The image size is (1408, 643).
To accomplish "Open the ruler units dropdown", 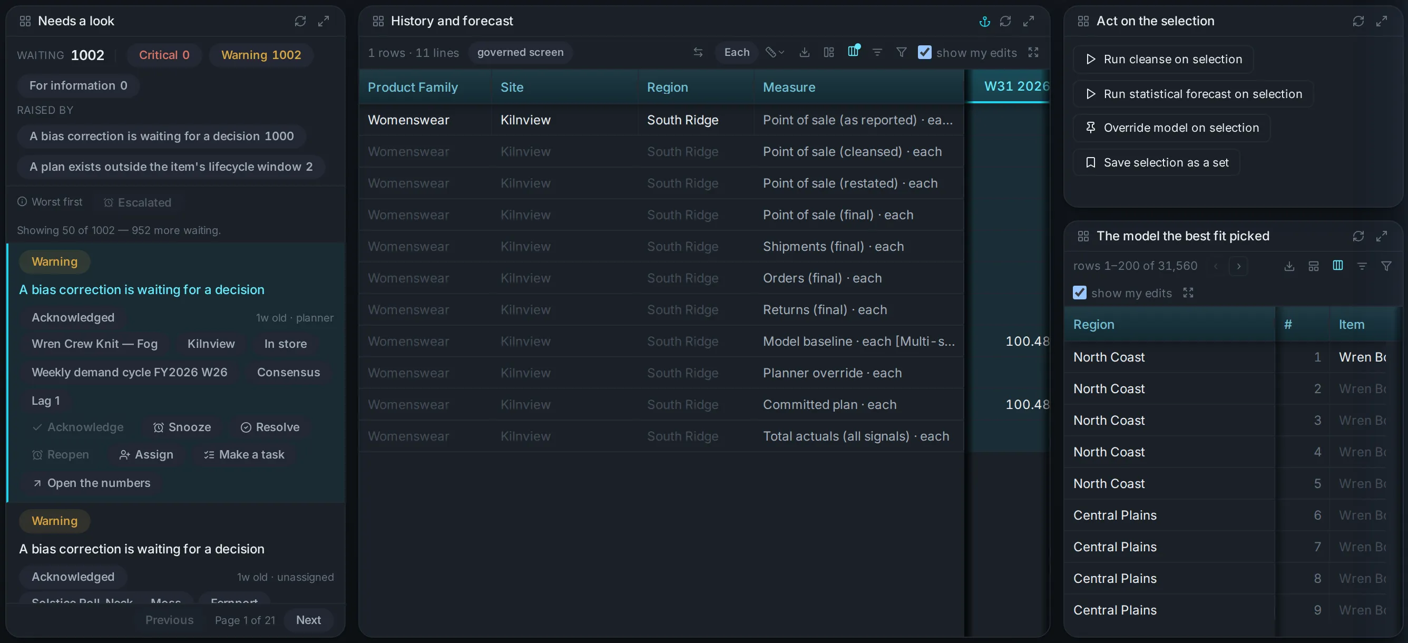I will tap(775, 53).
